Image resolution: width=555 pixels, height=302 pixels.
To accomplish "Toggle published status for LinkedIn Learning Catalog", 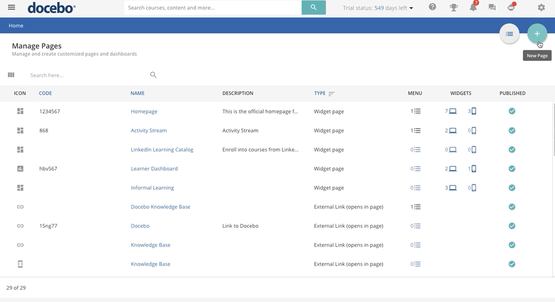I will (512, 150).
